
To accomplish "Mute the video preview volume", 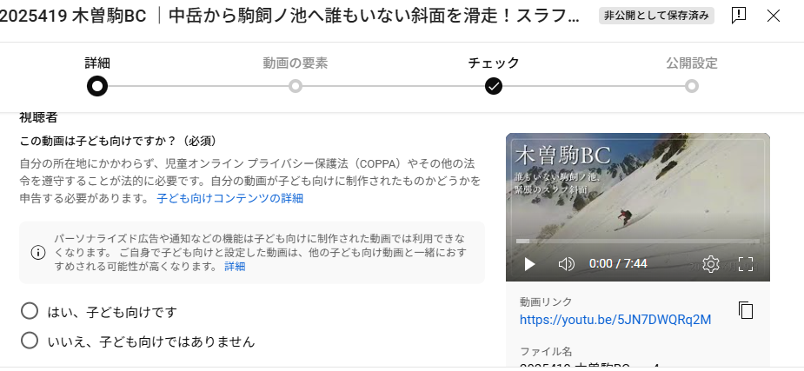I will pyautogui.click(x=566, y=264).
